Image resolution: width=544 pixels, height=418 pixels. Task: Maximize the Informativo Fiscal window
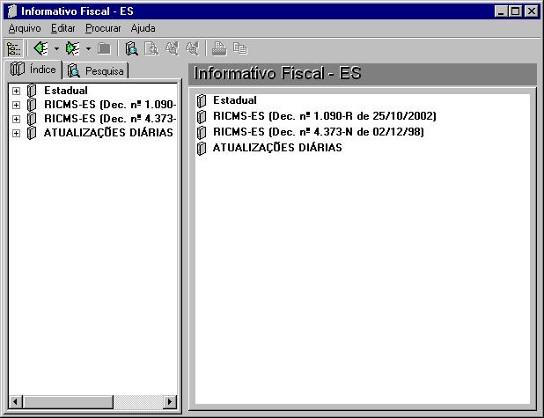click(x=515, y=11)
